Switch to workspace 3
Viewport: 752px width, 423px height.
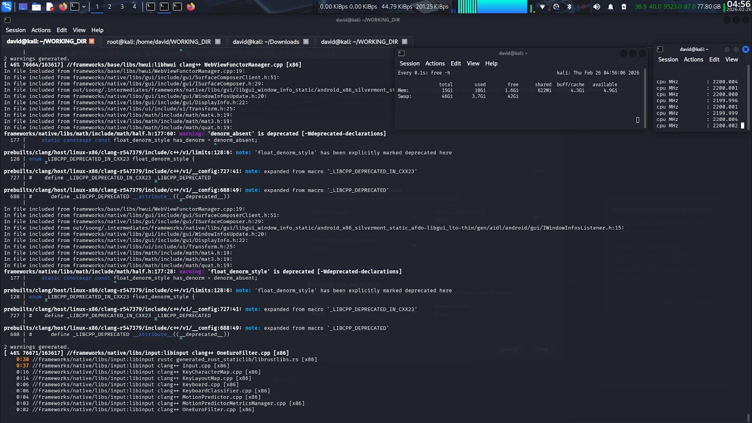[122, 6]
